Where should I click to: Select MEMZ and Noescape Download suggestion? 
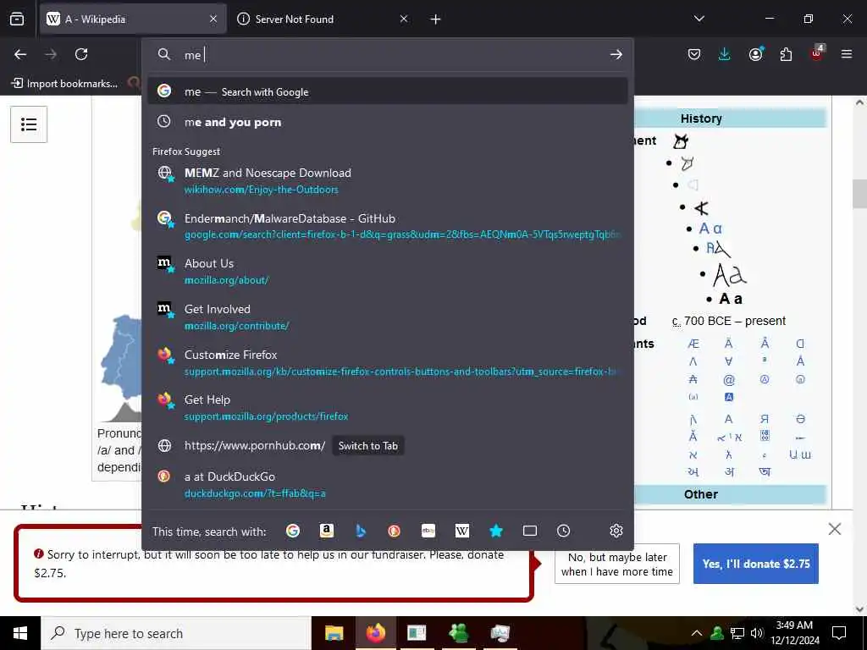(387, 181)
